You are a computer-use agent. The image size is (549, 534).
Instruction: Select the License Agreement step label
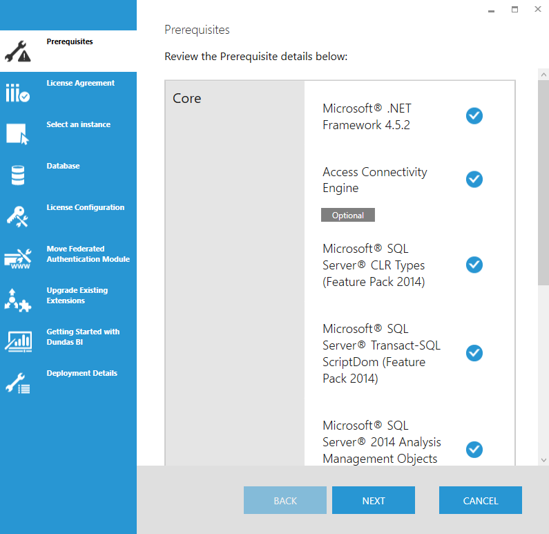click(x=81, y=83)
